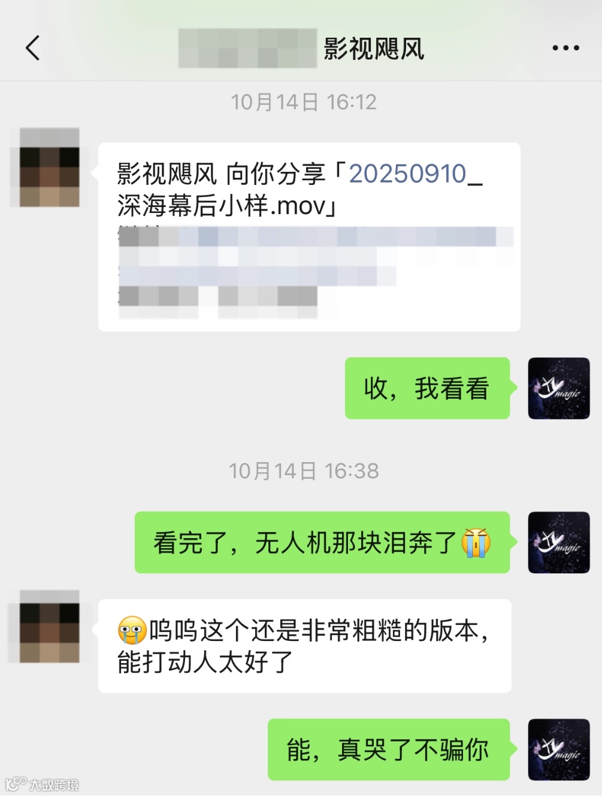
Task: Tap the crying emoji in green message
Action: [x=476, y=543]
